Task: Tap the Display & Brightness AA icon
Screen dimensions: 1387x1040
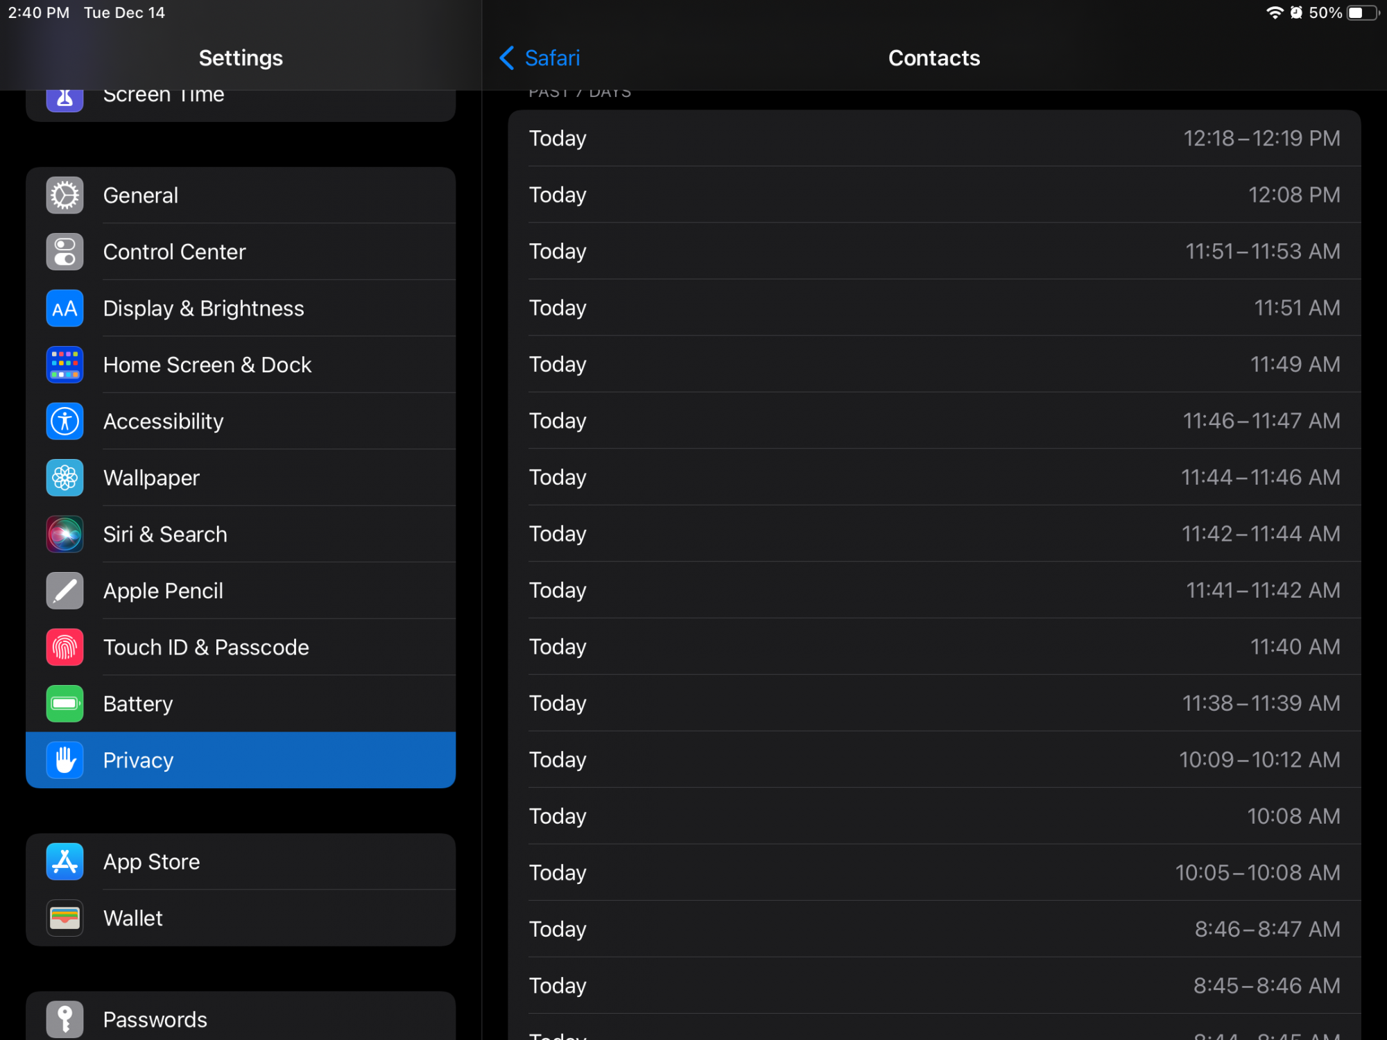Action: click(x=64, y=309)
